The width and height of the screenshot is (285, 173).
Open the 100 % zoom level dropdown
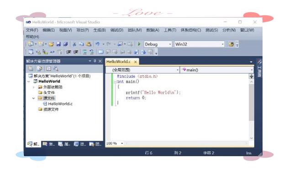pos(122,143)
